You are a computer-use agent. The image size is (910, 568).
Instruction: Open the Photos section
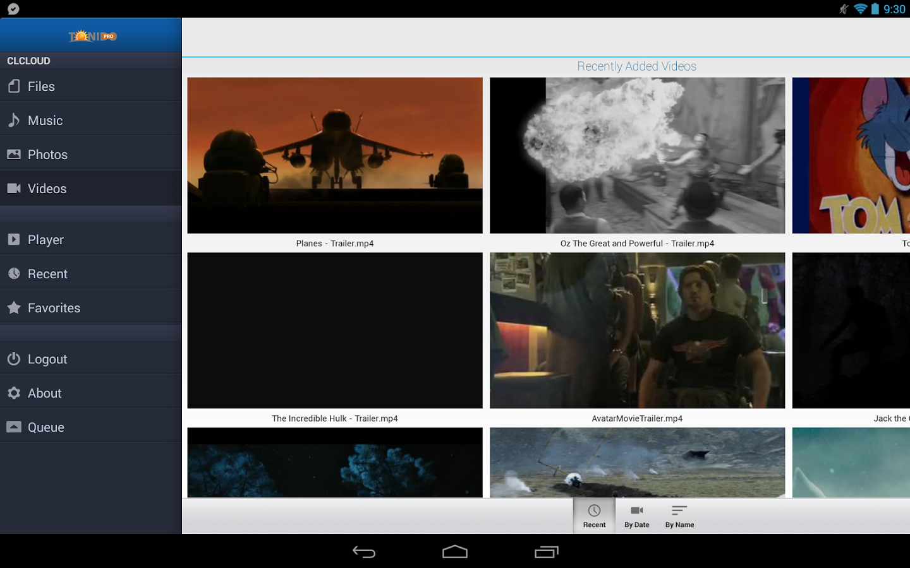click(91, 155)
